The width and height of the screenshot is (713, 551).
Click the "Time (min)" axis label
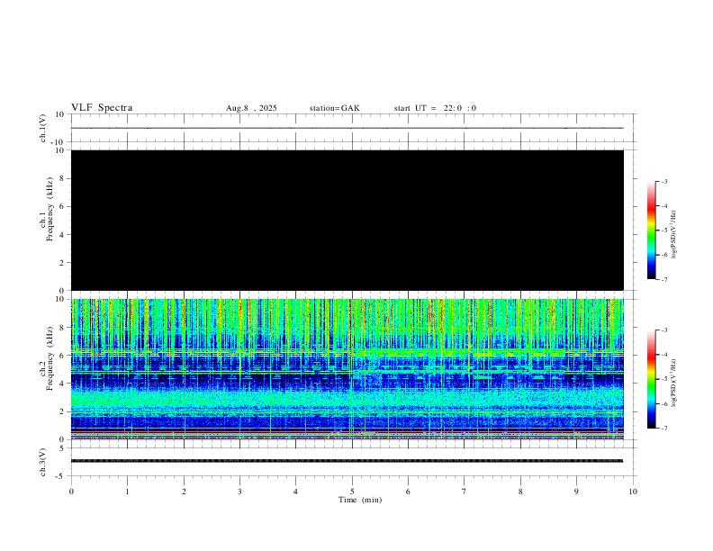(360, 500)
